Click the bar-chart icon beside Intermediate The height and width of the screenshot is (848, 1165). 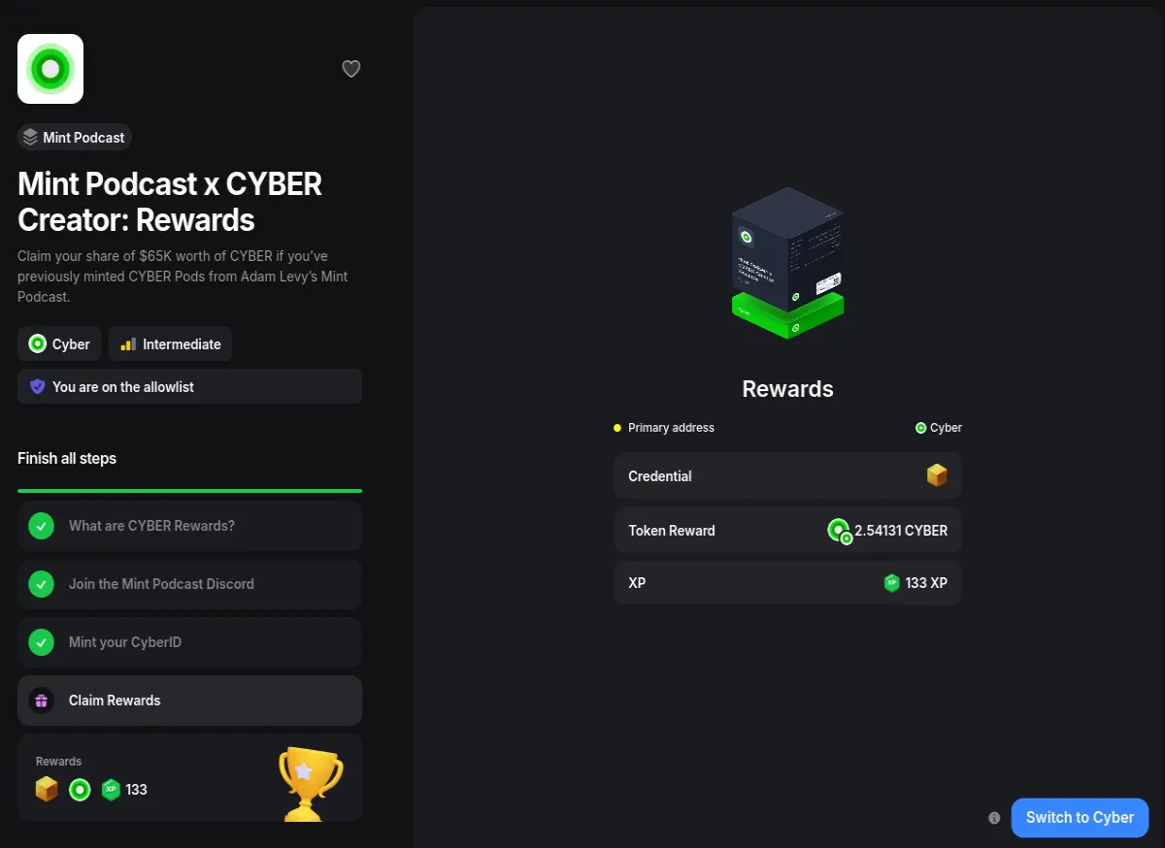pyautogui.click(x=128, y=344)
